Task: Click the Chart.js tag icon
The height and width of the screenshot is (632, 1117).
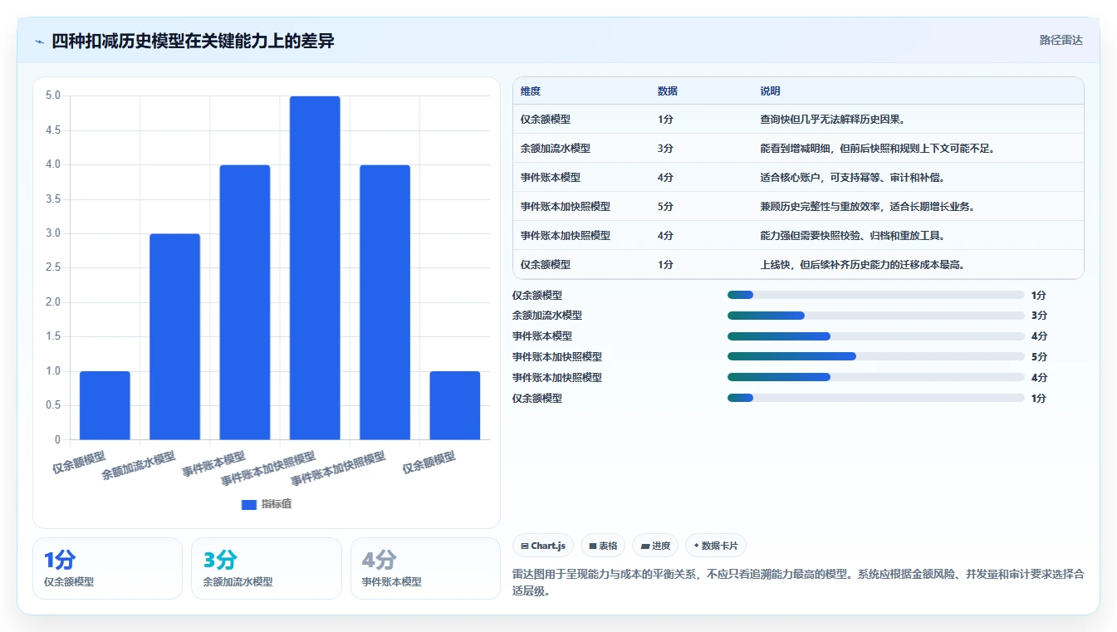Action: [x=525, y=546]
